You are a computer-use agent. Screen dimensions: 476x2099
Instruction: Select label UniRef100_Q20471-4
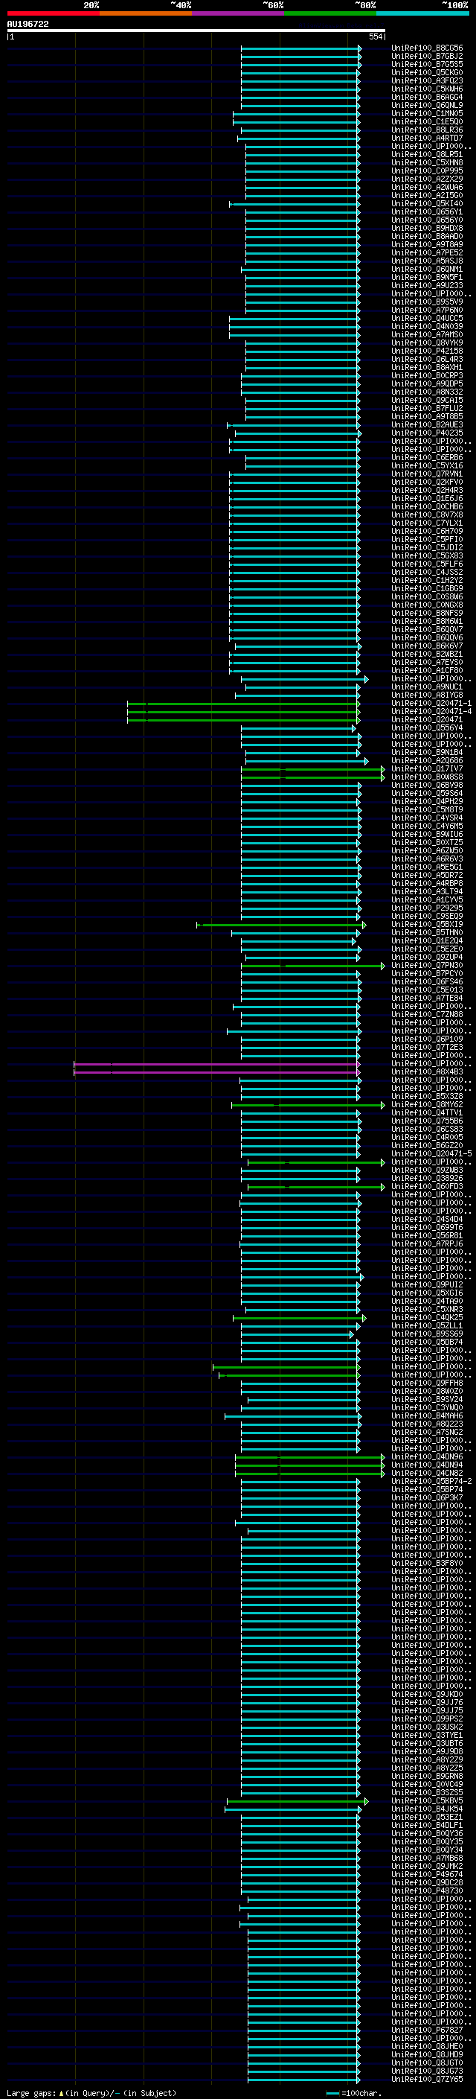[431, 711]
